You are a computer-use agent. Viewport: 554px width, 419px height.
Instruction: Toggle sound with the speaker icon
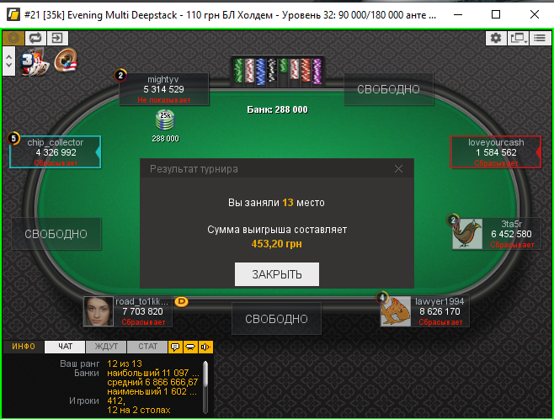(205, 347)
